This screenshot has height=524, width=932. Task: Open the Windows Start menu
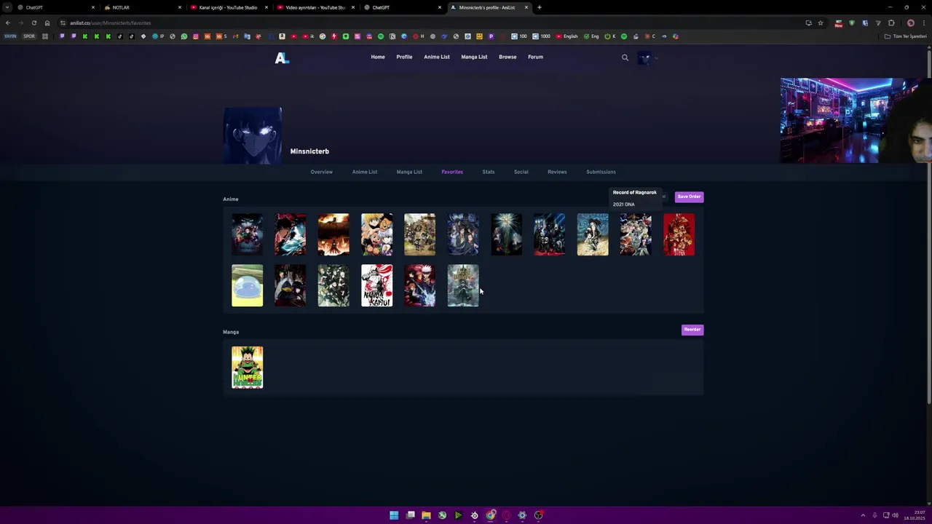click(394, 515)
